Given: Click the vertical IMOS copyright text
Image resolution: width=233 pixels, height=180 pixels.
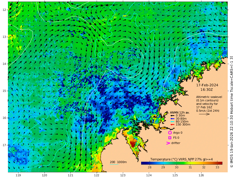Looking at the screenshot, I should click(x=231, y=112).
